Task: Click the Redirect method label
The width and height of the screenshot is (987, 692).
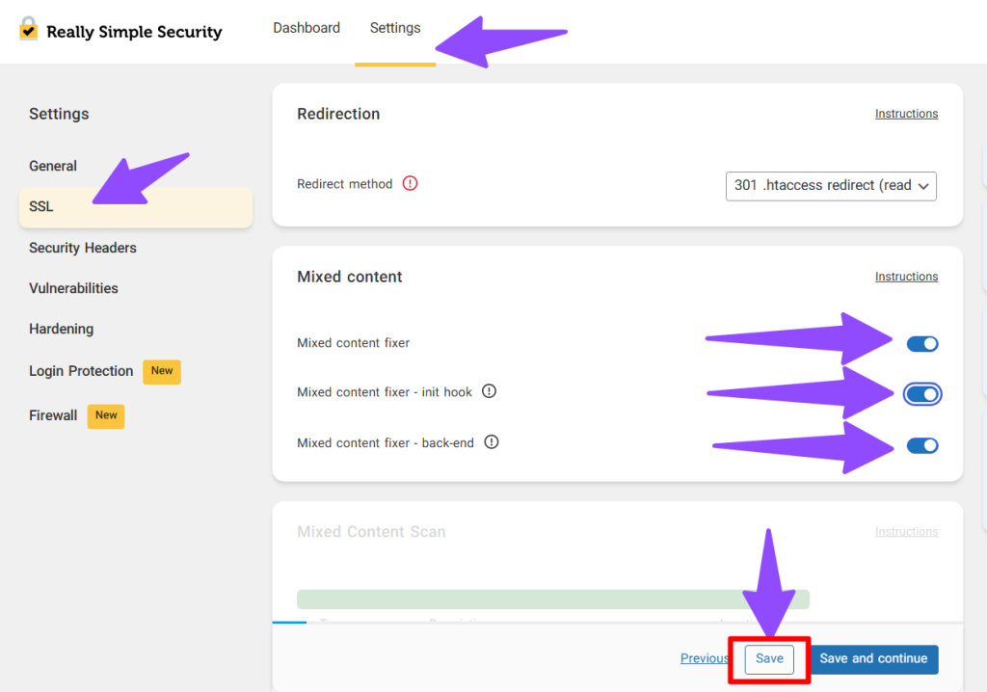Action: pos(344,184)
